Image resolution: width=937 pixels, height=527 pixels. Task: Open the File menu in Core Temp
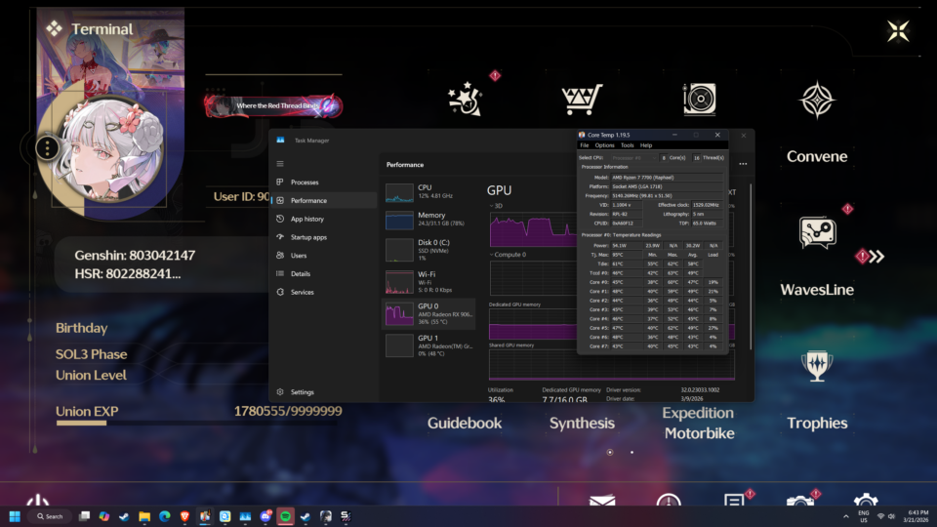585,145
